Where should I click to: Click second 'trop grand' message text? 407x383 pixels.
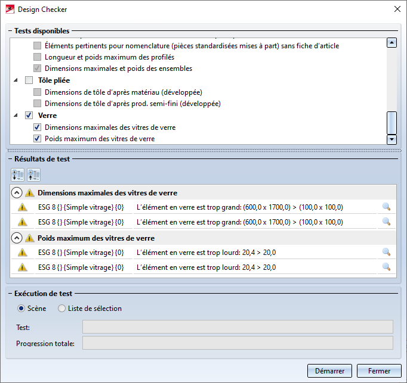pyautogui.click(x=239, y=222)
